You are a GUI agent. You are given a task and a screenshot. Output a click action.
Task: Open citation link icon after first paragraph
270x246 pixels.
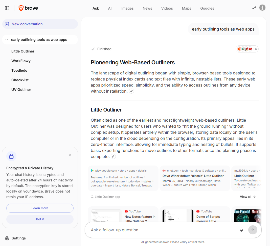tap(131, 91)
